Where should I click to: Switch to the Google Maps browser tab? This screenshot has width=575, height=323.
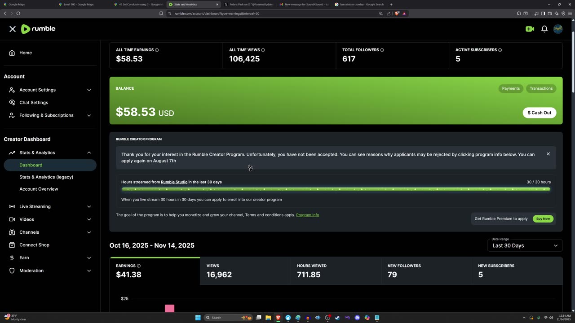coord(27,4)
